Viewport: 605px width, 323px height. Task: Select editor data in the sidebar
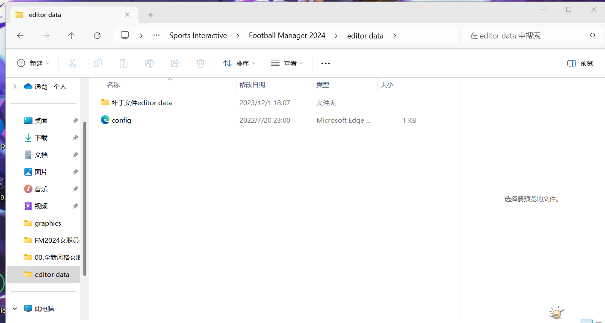[x=43, y=274]
